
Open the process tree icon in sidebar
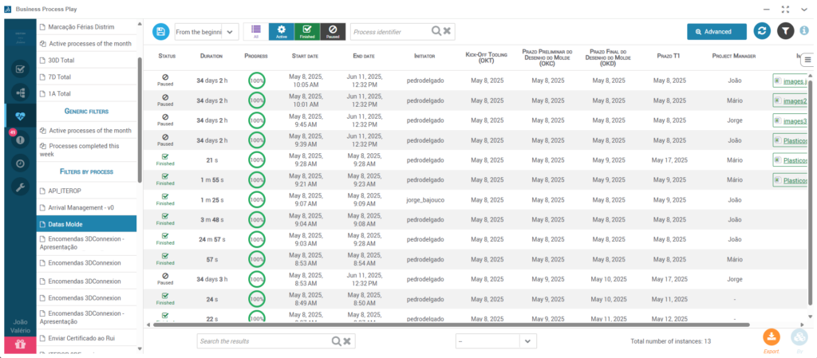(x=21, y=92)
